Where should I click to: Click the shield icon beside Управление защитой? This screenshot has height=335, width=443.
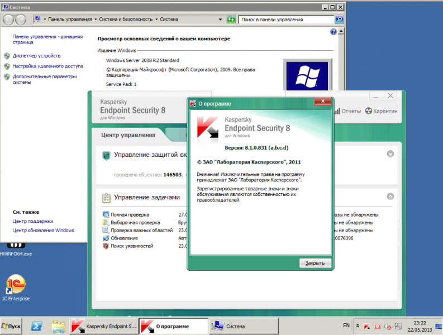coord(106,155)
